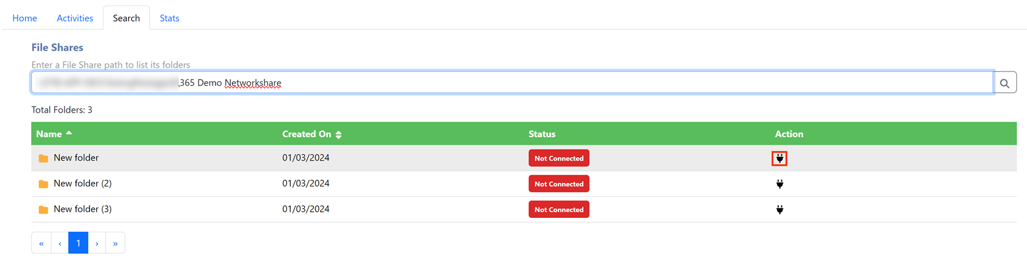The height and width of the screenshot is (266, 1027).
Task: Select the Search tab
Action: tap(126, 18)
